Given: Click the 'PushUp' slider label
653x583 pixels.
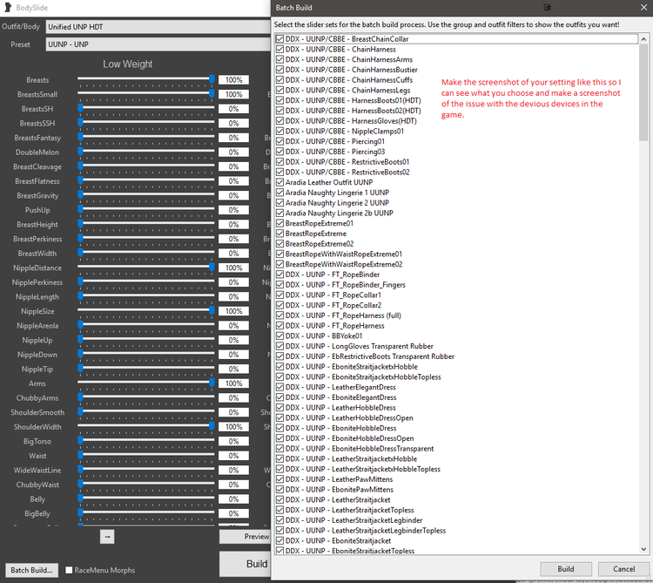Looking at the screenshot, I should (x=37, y=210).
